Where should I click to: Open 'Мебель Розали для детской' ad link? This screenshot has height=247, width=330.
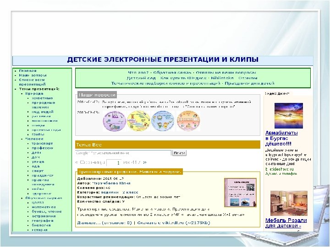pyautogui.click(x=286, y=223)
